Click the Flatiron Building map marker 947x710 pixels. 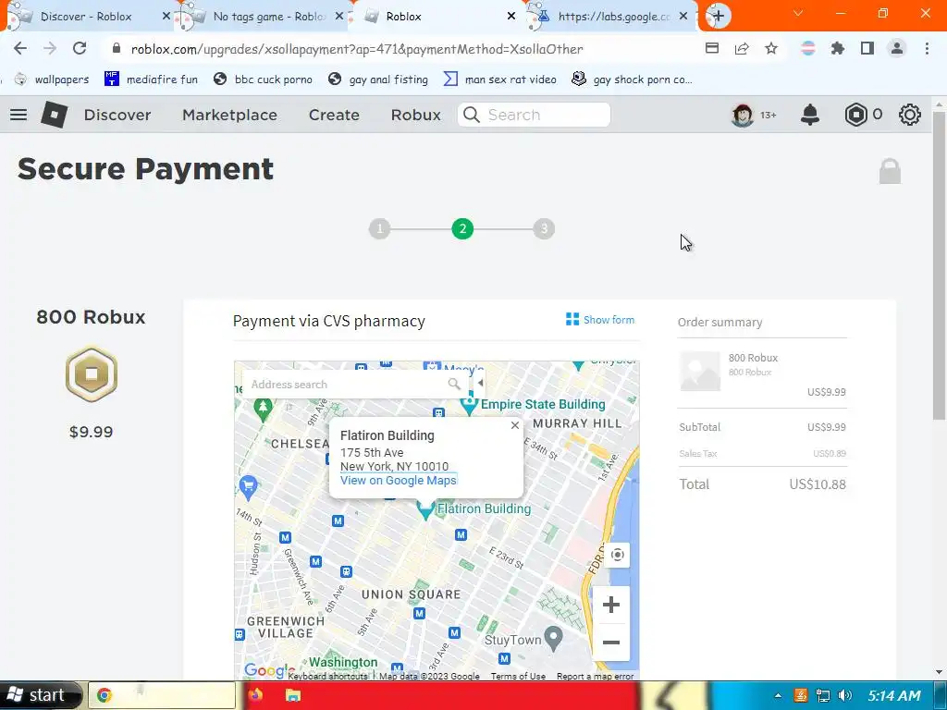[425, 510]
